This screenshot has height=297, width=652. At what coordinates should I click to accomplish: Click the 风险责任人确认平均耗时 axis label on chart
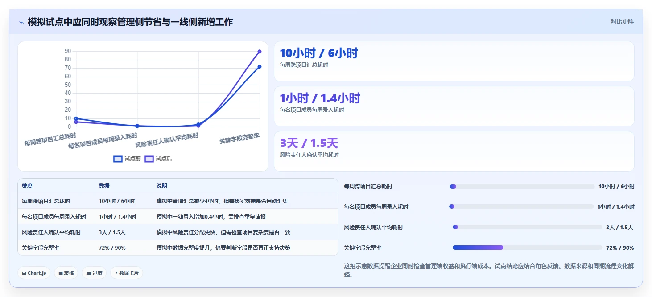[x=167, y=141]
